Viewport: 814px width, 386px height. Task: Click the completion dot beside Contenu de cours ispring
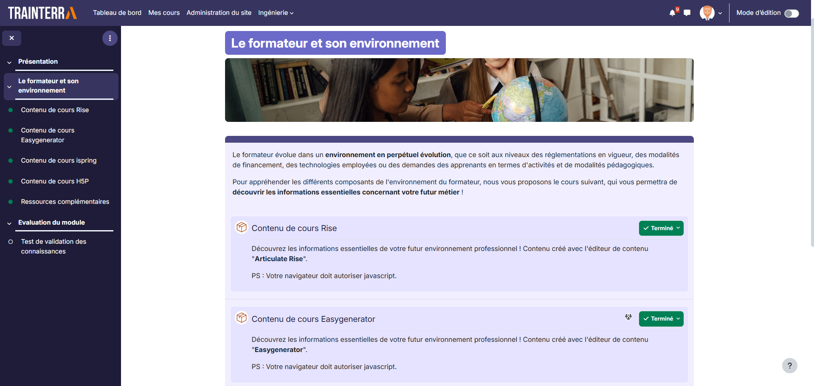click(x=10, y=161)
